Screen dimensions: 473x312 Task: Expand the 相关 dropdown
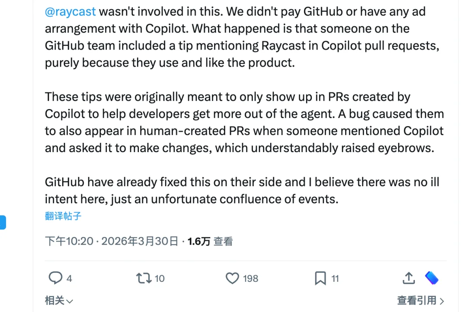59,301
